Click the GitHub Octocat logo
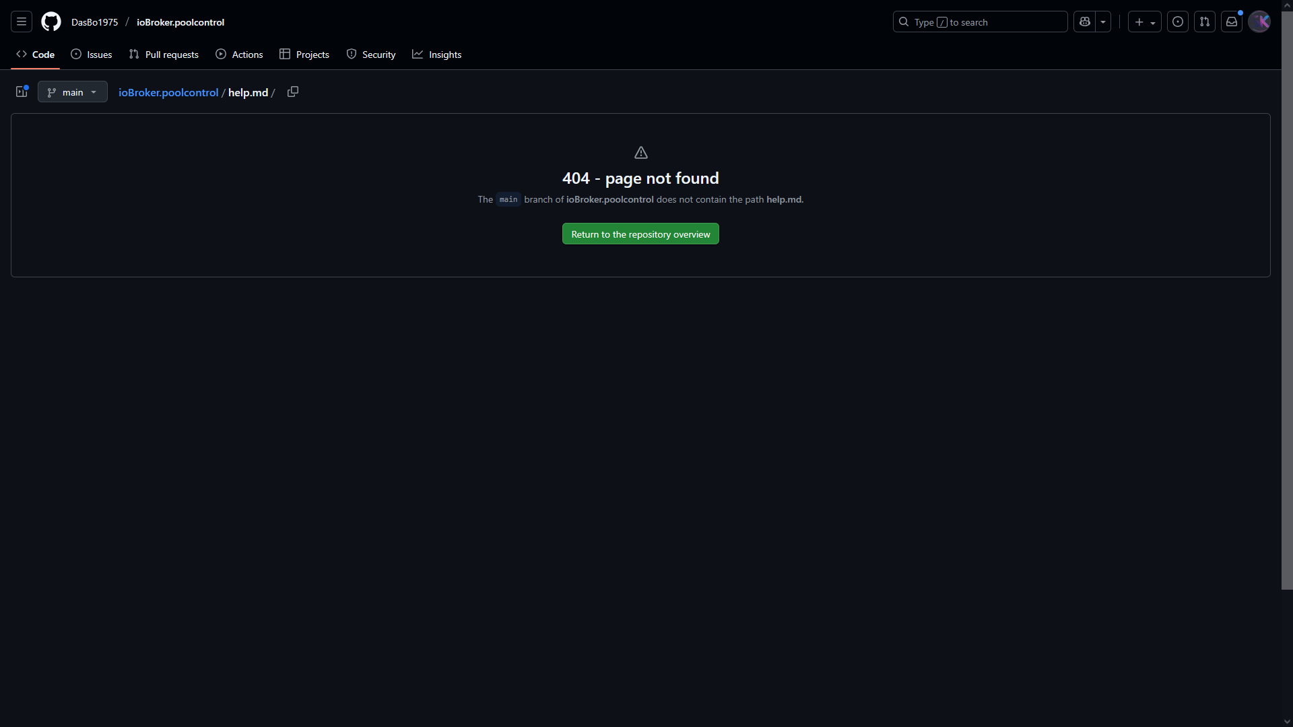 (51, 22)
